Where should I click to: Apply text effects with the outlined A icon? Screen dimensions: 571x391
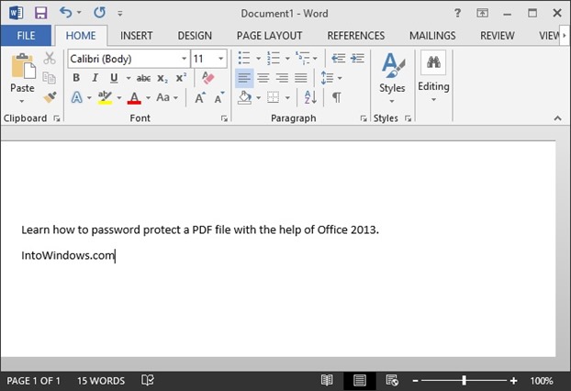(77, 97)
